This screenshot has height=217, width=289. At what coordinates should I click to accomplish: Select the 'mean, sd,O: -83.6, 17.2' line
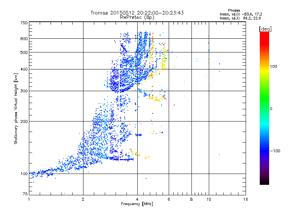tap(241, 14)
